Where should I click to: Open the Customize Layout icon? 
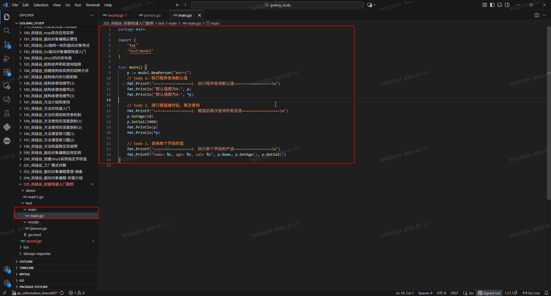click(485, 5)
